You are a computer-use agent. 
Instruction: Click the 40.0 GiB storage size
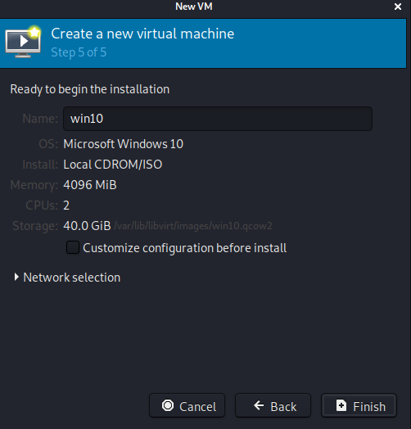pos(87,226)
